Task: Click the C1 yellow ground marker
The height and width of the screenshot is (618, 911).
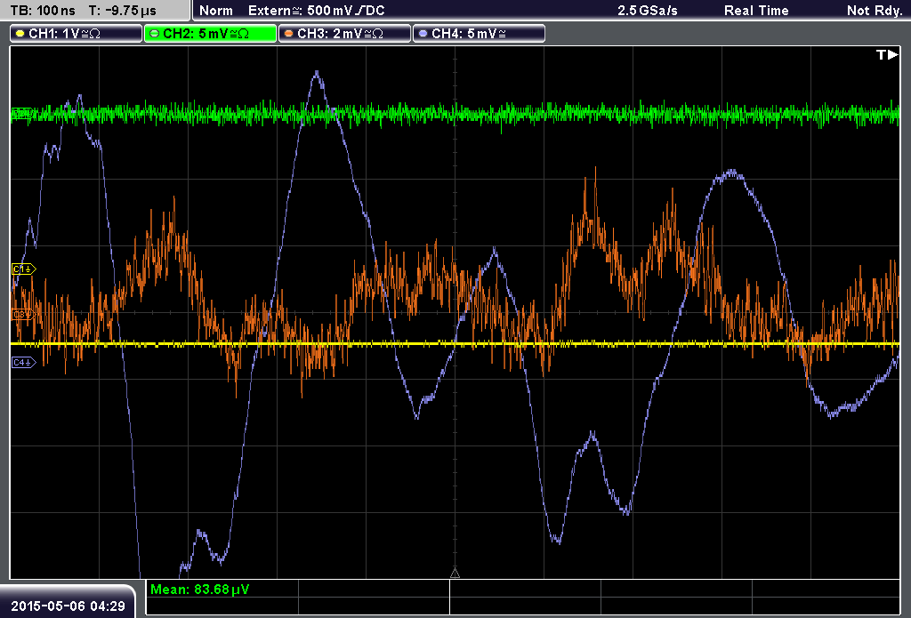Action: [x=23, y=269]
